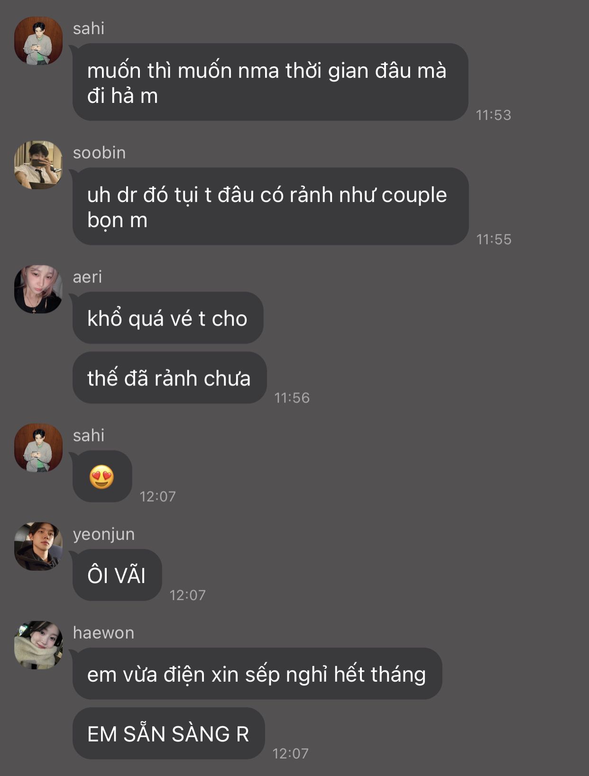This screenshot has height=776, width=589.
Task: Tap the 'ÔI VÃI' message bubble
Action: tap(117, 575)
